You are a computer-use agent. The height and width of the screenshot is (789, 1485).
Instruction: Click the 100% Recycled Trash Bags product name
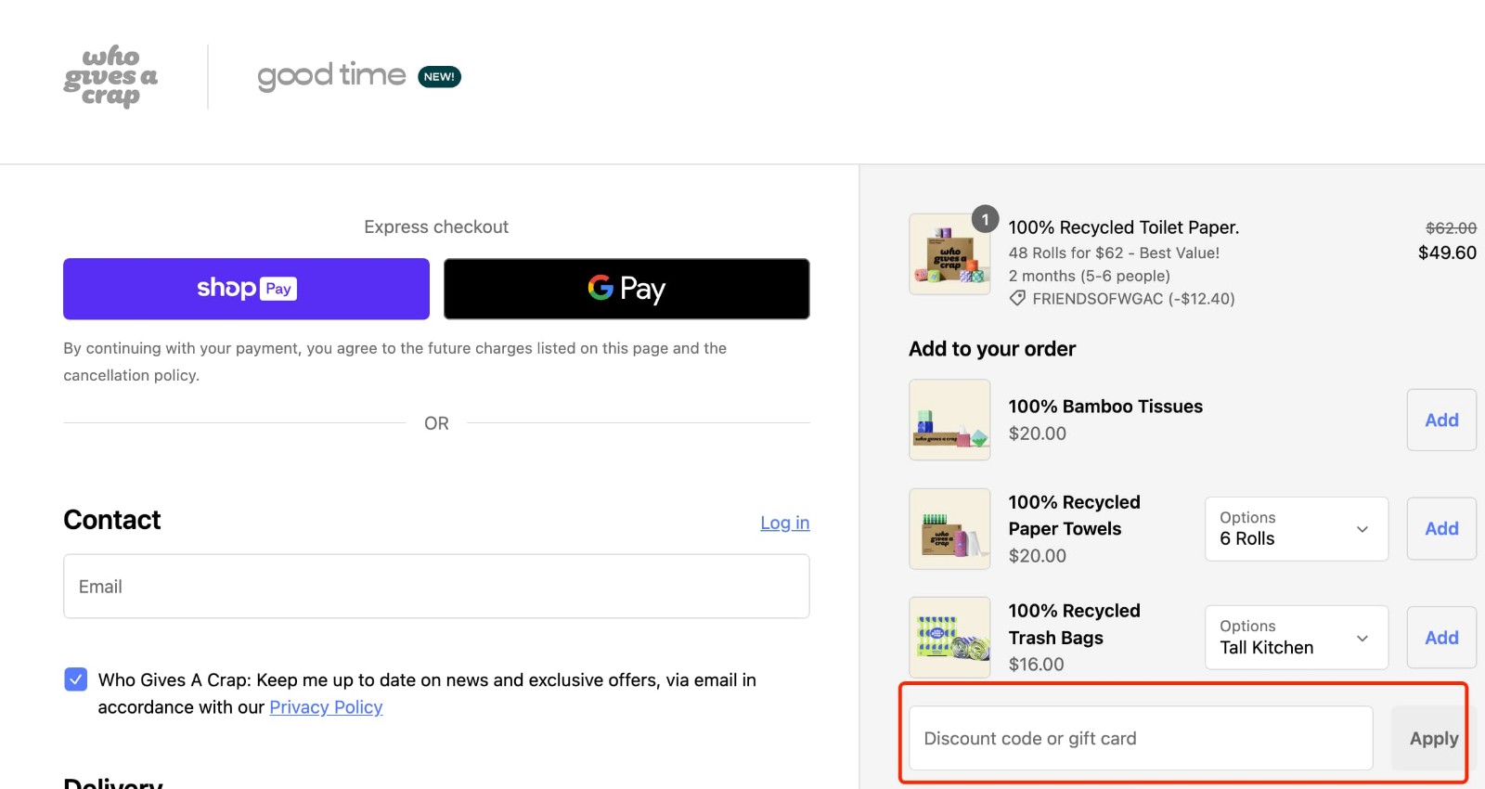pos(1075,624)
